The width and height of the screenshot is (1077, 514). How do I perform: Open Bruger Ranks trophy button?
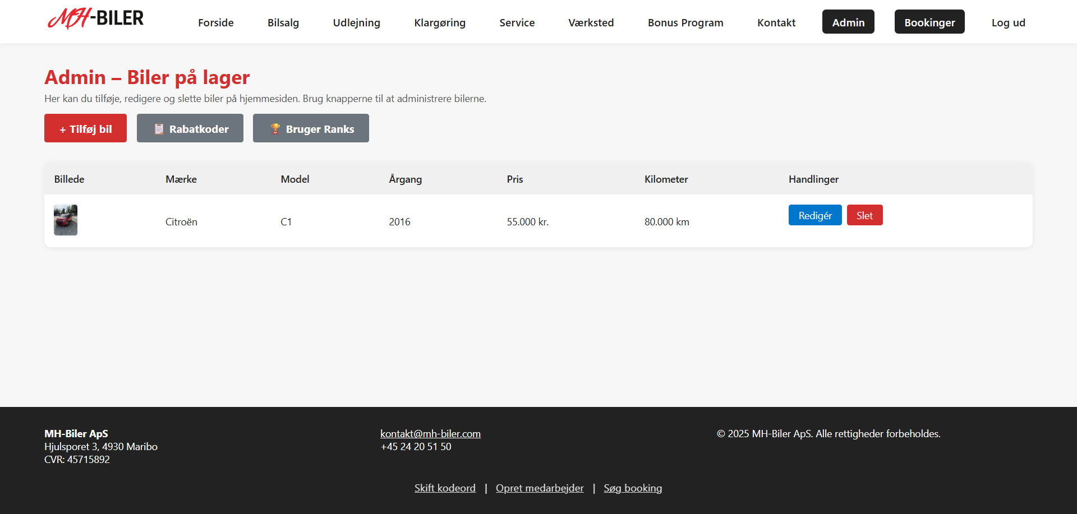(311, 128)
